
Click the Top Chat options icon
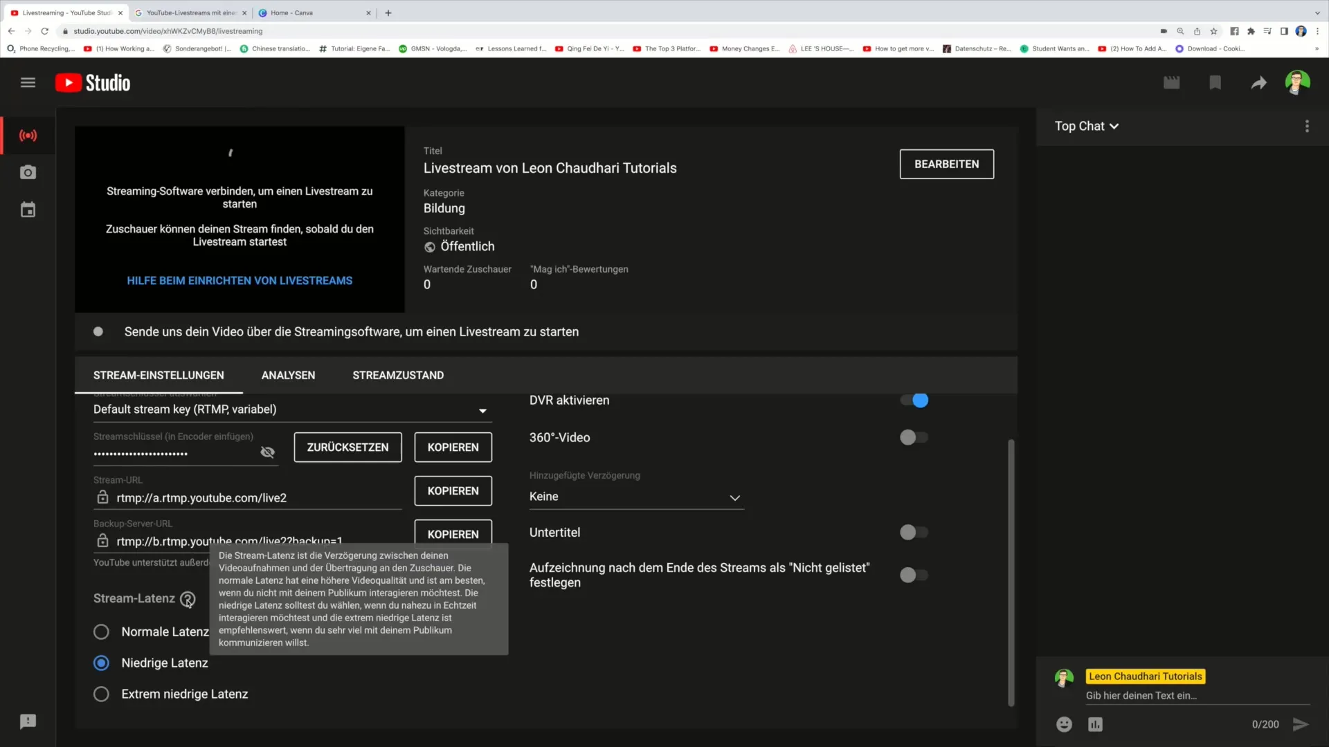1307,126
